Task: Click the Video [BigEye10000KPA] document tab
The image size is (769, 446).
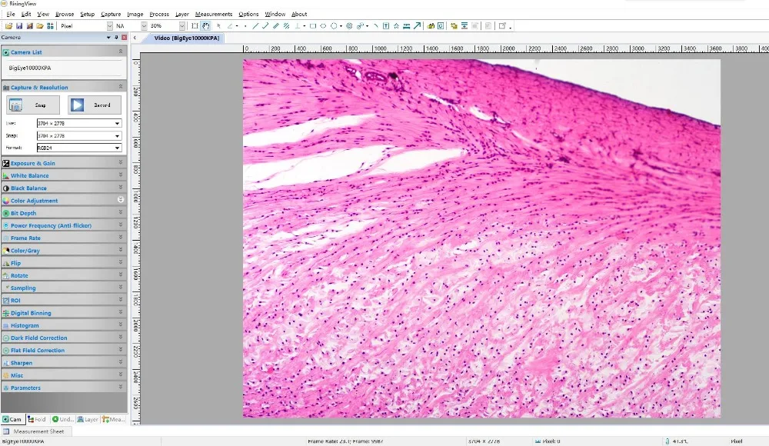Action: coord(186,38)
